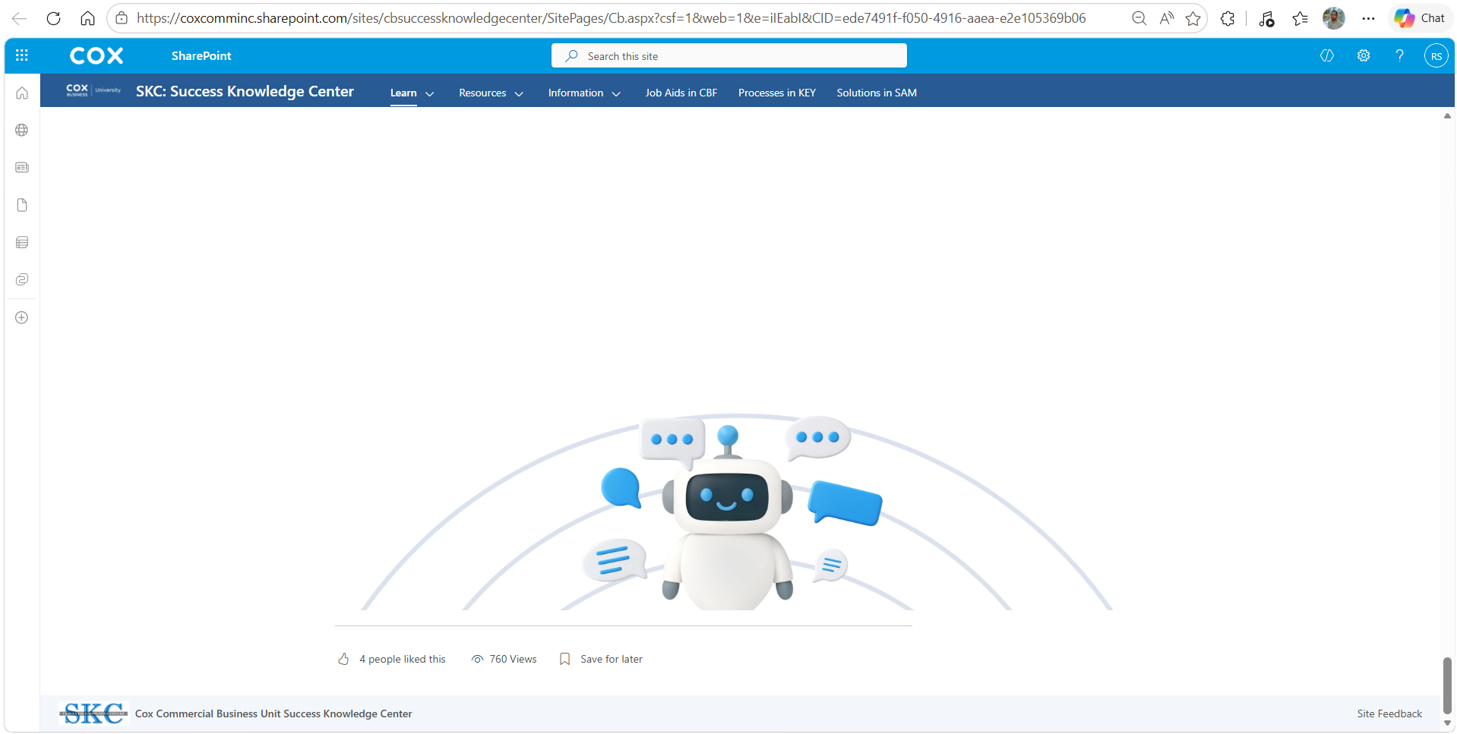1457x734 pixels.
Task: Open the settings gear in SharePoint header
Action: [1364, 55]
